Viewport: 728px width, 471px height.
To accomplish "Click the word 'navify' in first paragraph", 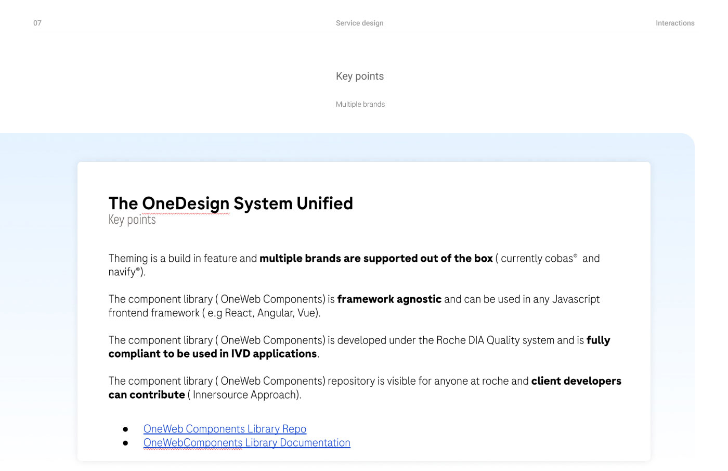I will (x=123, y=272).
